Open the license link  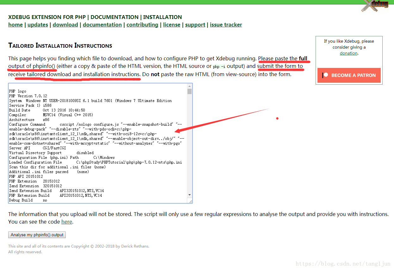click(x=172, y=25)
